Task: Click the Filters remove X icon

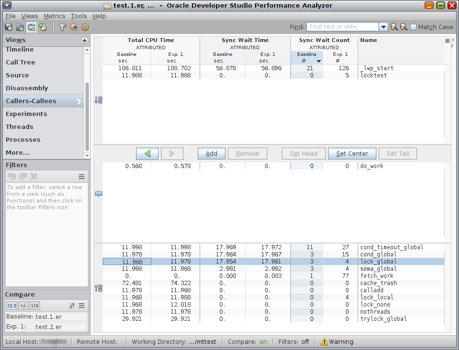Action: click(x=34, y=176)
